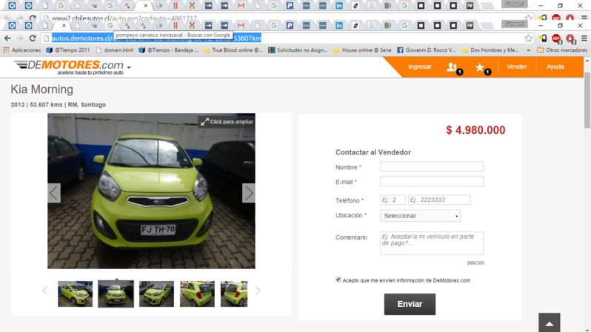Viewport: 591px width, 332px height.
Task: Select the fourth thumbnail showing rear view
Action: [x=197, y=294]
